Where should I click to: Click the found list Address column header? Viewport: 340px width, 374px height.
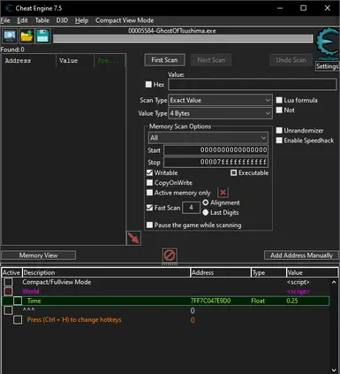tap(29, 61)
